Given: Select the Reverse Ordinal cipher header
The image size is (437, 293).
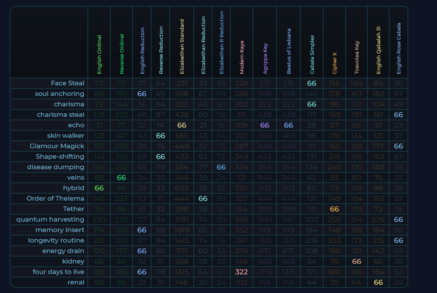Looking at the screenshot, I should click(122, 54).
